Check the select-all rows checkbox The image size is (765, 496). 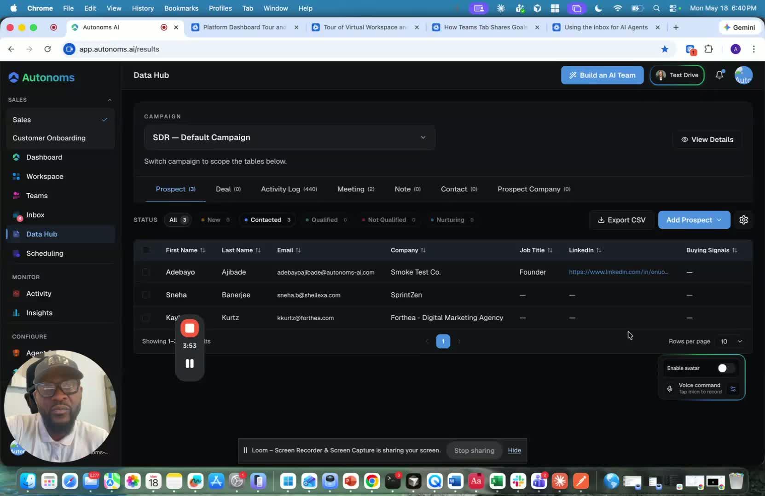point(146,250)
